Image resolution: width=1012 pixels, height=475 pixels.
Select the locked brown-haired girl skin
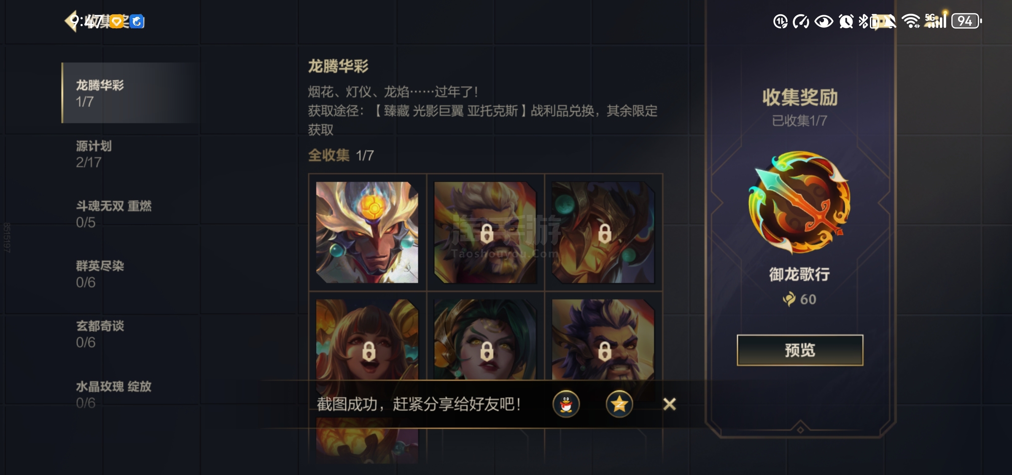(x=367, y=340)
